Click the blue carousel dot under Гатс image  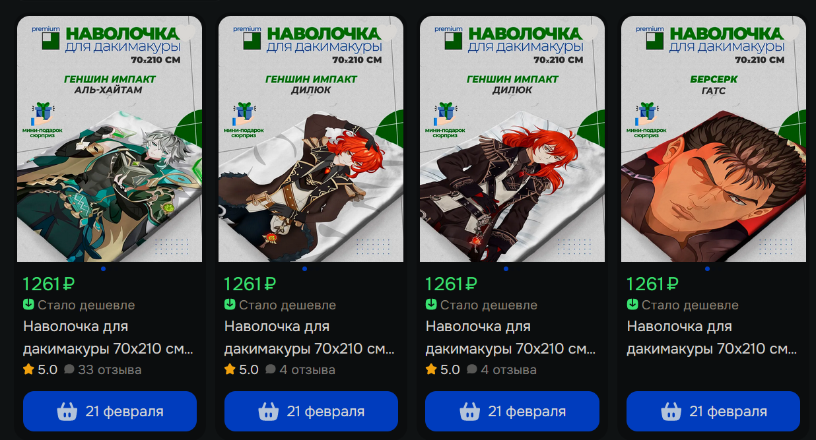coord(707,268)
